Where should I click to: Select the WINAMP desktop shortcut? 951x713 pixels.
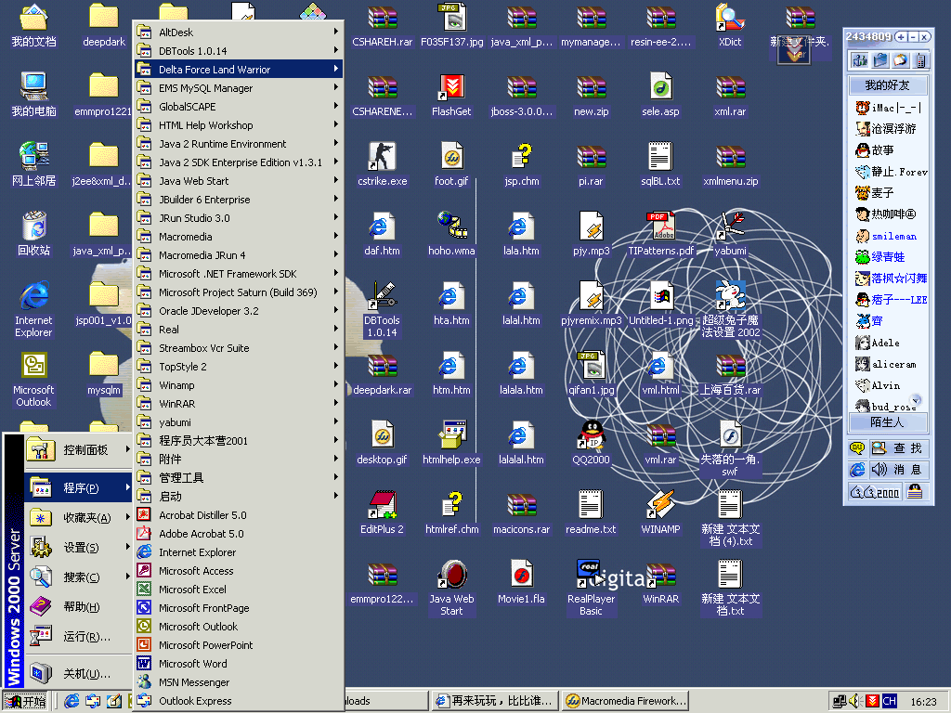pyautogui.click(x=660, y=504)
